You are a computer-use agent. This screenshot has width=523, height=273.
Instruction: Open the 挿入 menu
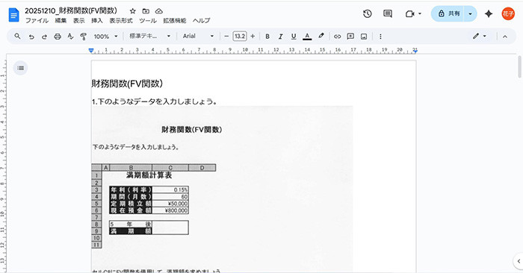[97, 21]
